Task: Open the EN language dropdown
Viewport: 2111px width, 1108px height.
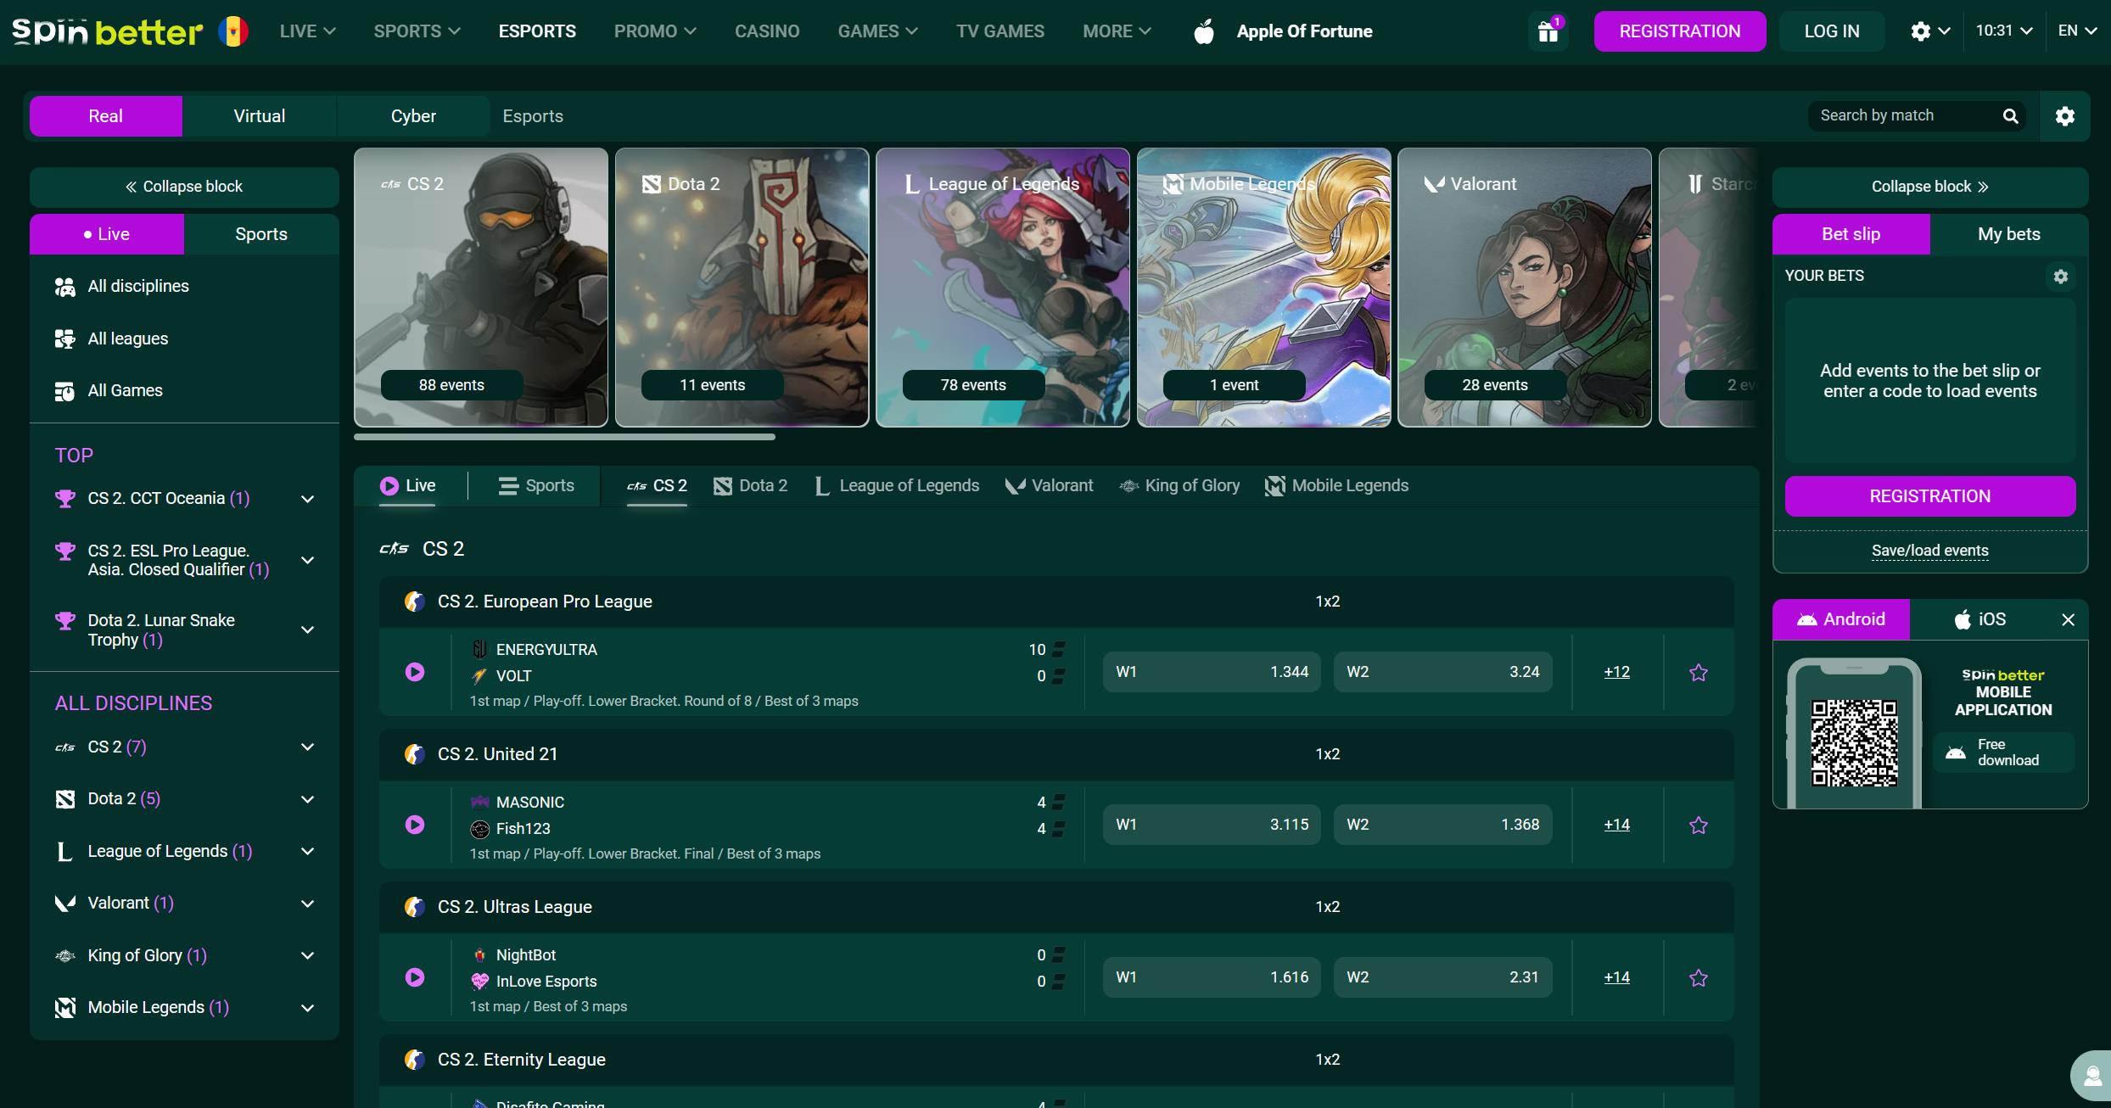Action: 2077,31
